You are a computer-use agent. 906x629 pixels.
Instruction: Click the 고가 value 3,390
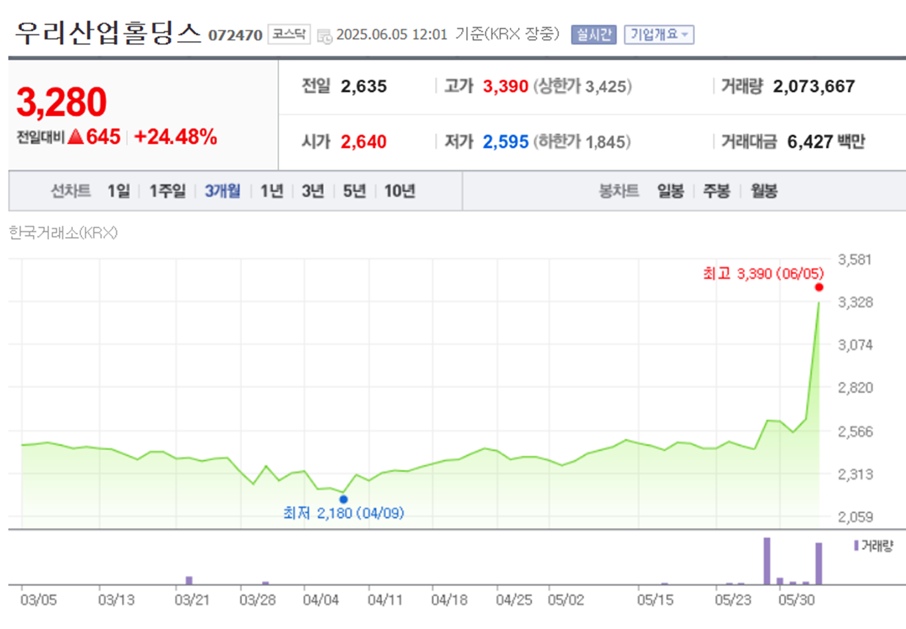pos(505,86)
